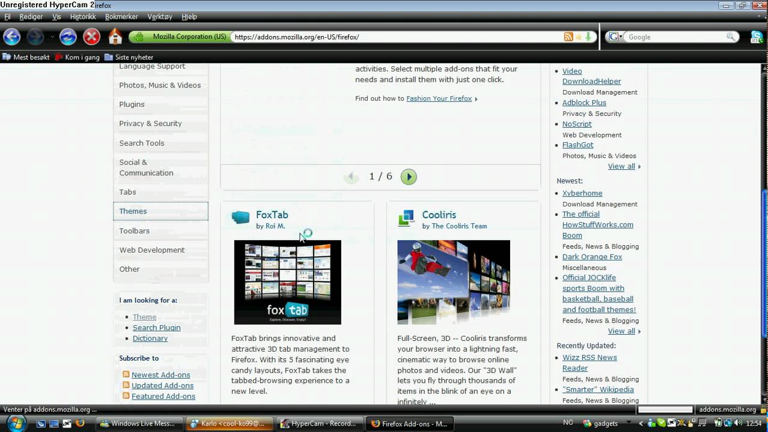Open the address bar dropdown arrow
The height and width of the screenshot is (432, 768).
coord(589,37)
